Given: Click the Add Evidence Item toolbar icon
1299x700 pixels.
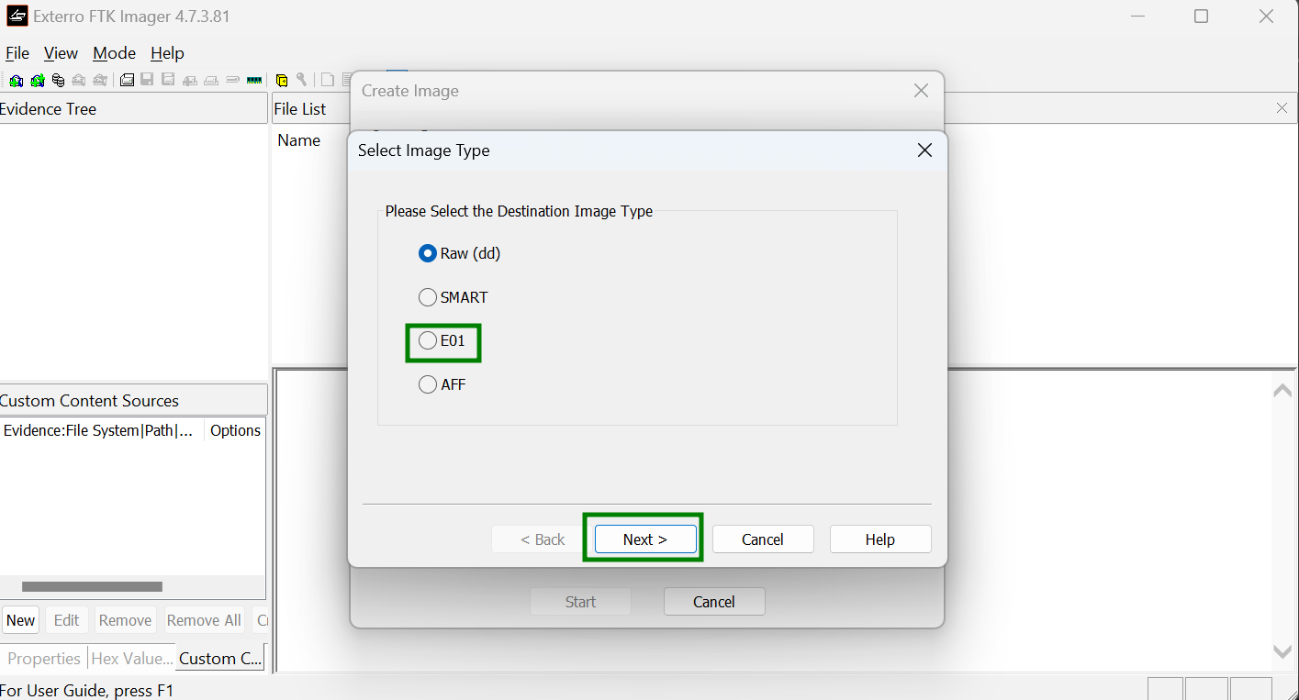Looking at the screenshot, I should [16, 80].
